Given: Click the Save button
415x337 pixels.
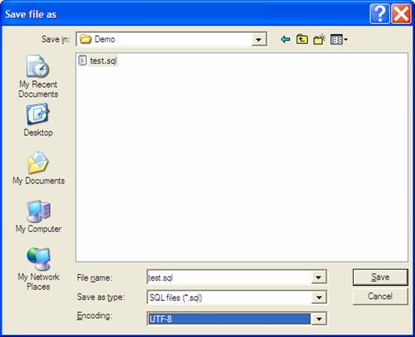Looking at the screenshot, I should (x=380, y=278).
